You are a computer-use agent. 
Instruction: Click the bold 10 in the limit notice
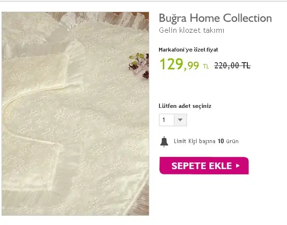click(x=221, y=141)
